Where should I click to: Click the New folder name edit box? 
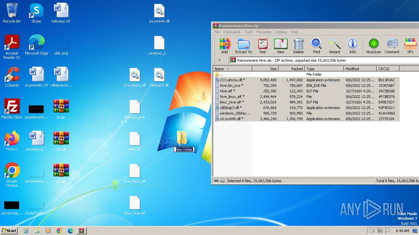click(x=184, y=149)
